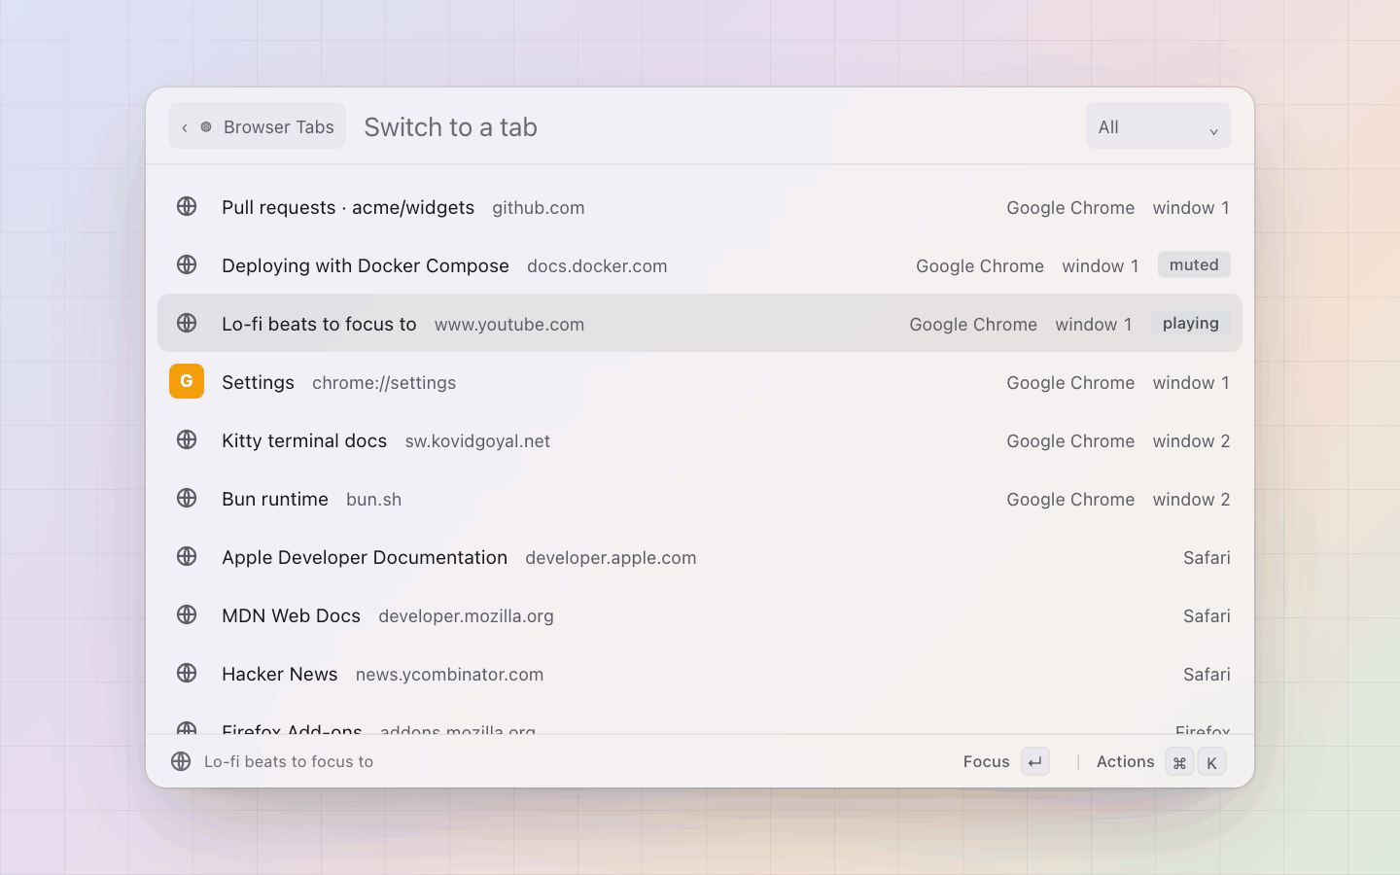Click globe icon in the bottom status bar
Image resolution: width=1400 pixels, height=875 pixels.
(181, 761)
